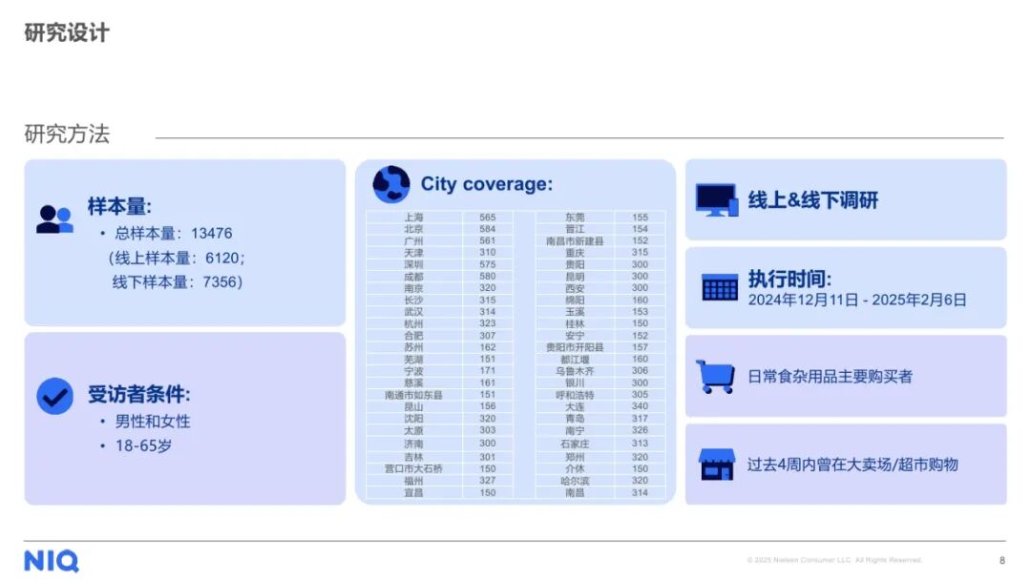Click the value 575 in the table
The image size is (1031, 580).
(x=487, y=264)
